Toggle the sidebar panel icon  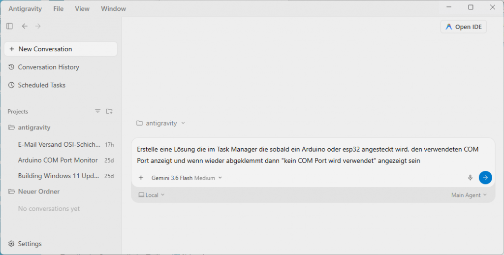pos(10,26)
